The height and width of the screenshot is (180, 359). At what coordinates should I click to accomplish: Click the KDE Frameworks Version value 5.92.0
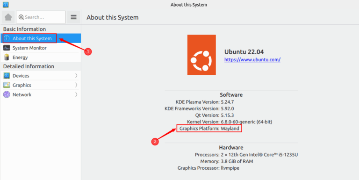pos(227,108)
